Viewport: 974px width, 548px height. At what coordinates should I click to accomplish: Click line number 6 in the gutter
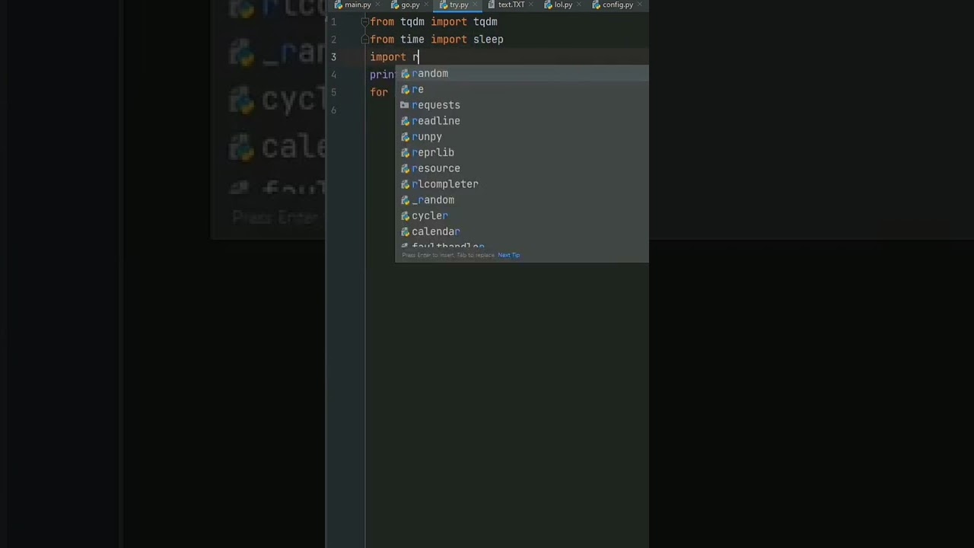point(333,110)
